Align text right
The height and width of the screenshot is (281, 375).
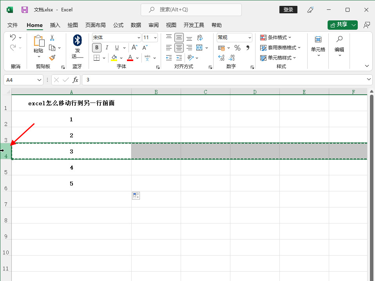(189, 48)
